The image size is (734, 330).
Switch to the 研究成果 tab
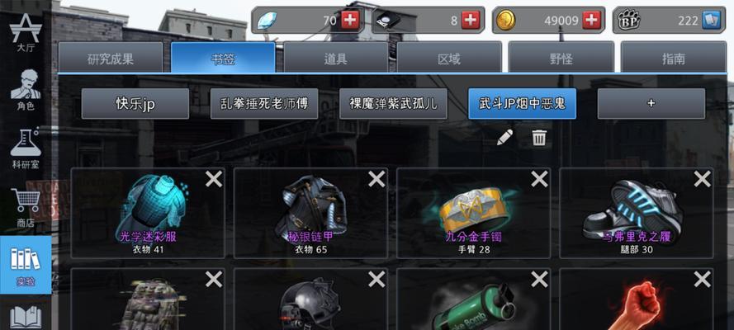pyautogui.click(x=111, y=58)
